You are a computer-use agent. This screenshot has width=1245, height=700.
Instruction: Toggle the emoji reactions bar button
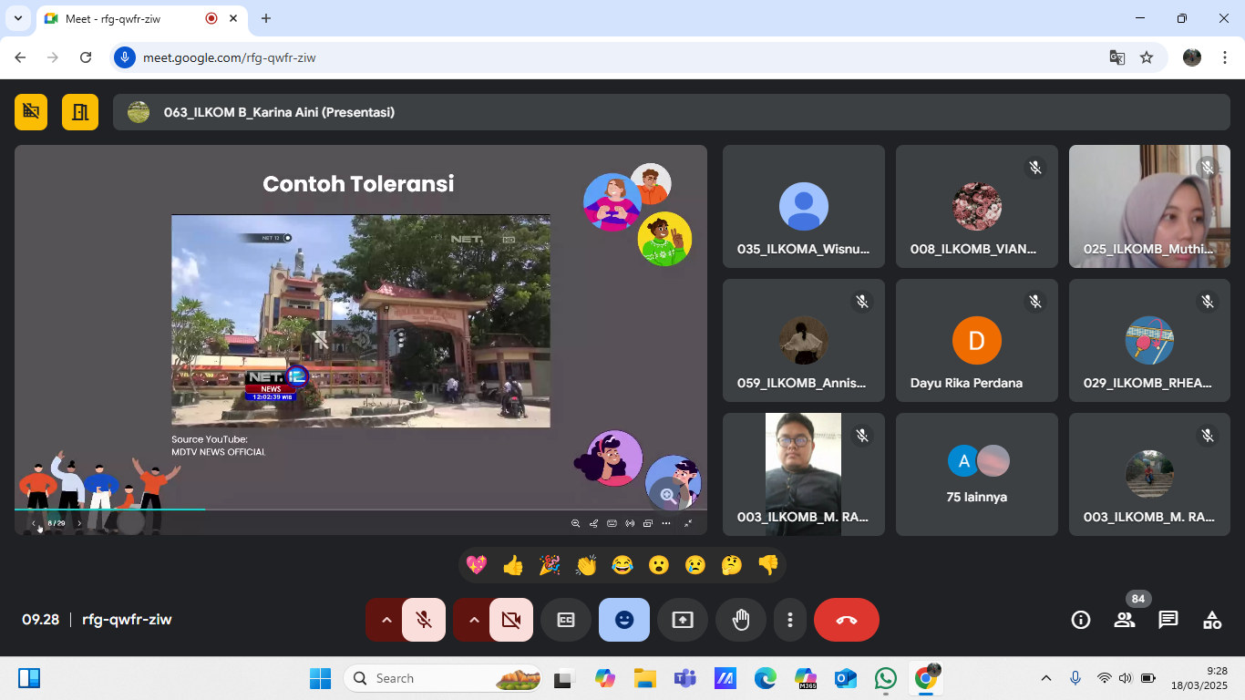624,620
